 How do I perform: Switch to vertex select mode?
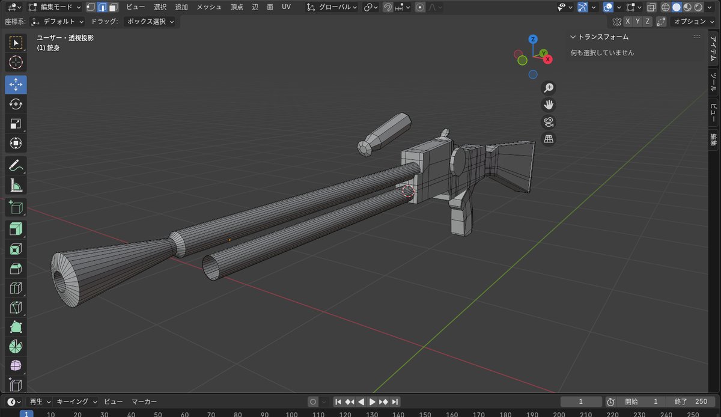[91, 7]
